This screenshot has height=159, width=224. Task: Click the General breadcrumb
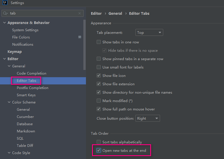point(115,13)
